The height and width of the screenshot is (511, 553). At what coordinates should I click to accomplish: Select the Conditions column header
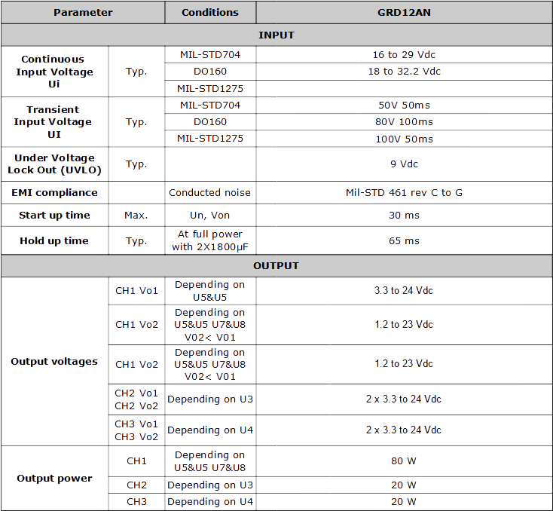(x=210, y=12)
